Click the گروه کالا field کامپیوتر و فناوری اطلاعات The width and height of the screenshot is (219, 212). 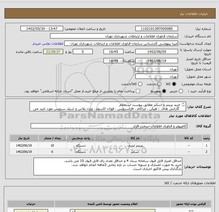(x=109, y=126)
